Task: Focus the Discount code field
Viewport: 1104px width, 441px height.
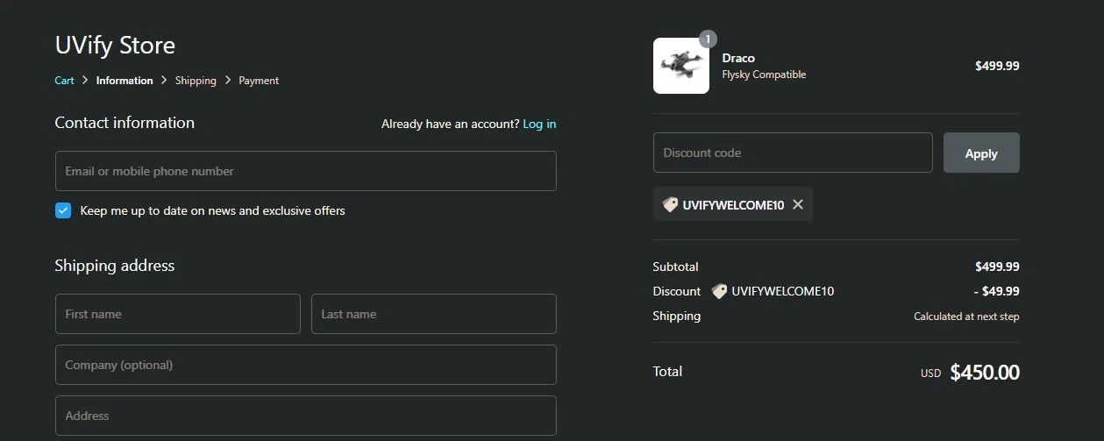Action: click(793, 153)
